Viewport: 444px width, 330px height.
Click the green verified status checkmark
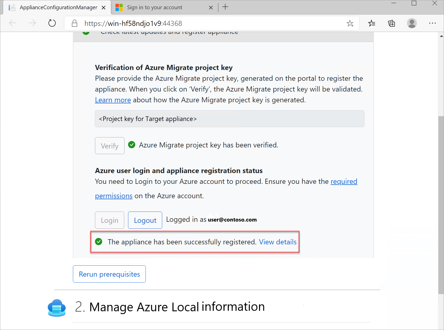(x=132, y=145)
